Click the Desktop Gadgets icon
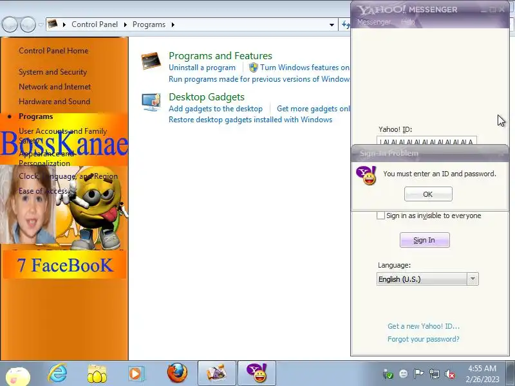 click(151, 102)
